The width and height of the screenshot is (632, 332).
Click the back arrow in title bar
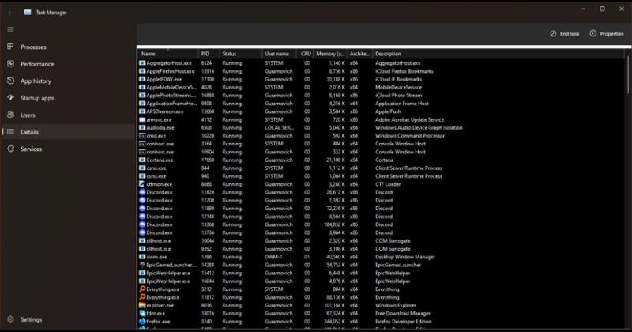tap(10, 13)
